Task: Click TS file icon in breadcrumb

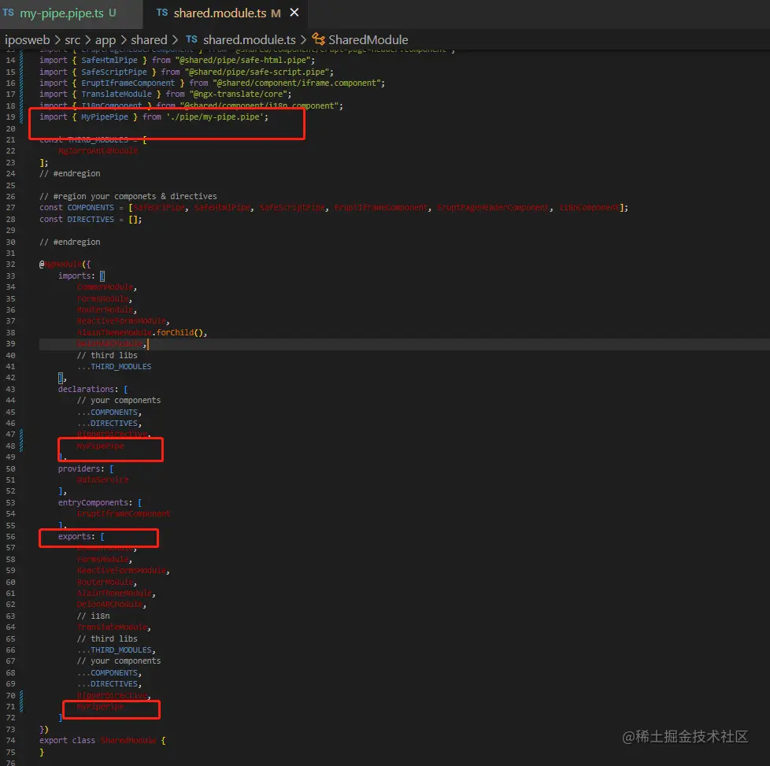Action: 191,39
